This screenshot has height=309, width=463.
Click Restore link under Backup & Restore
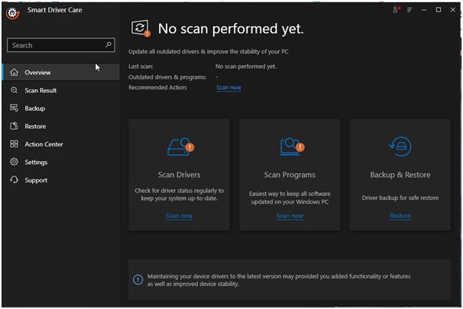coord(400,216)
